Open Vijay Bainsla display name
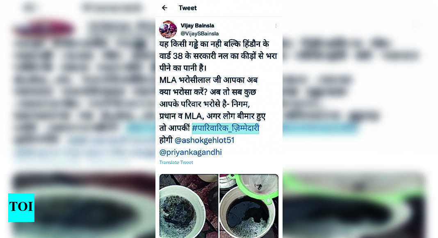This screenshot has width=438, height=238. [197, 25]
